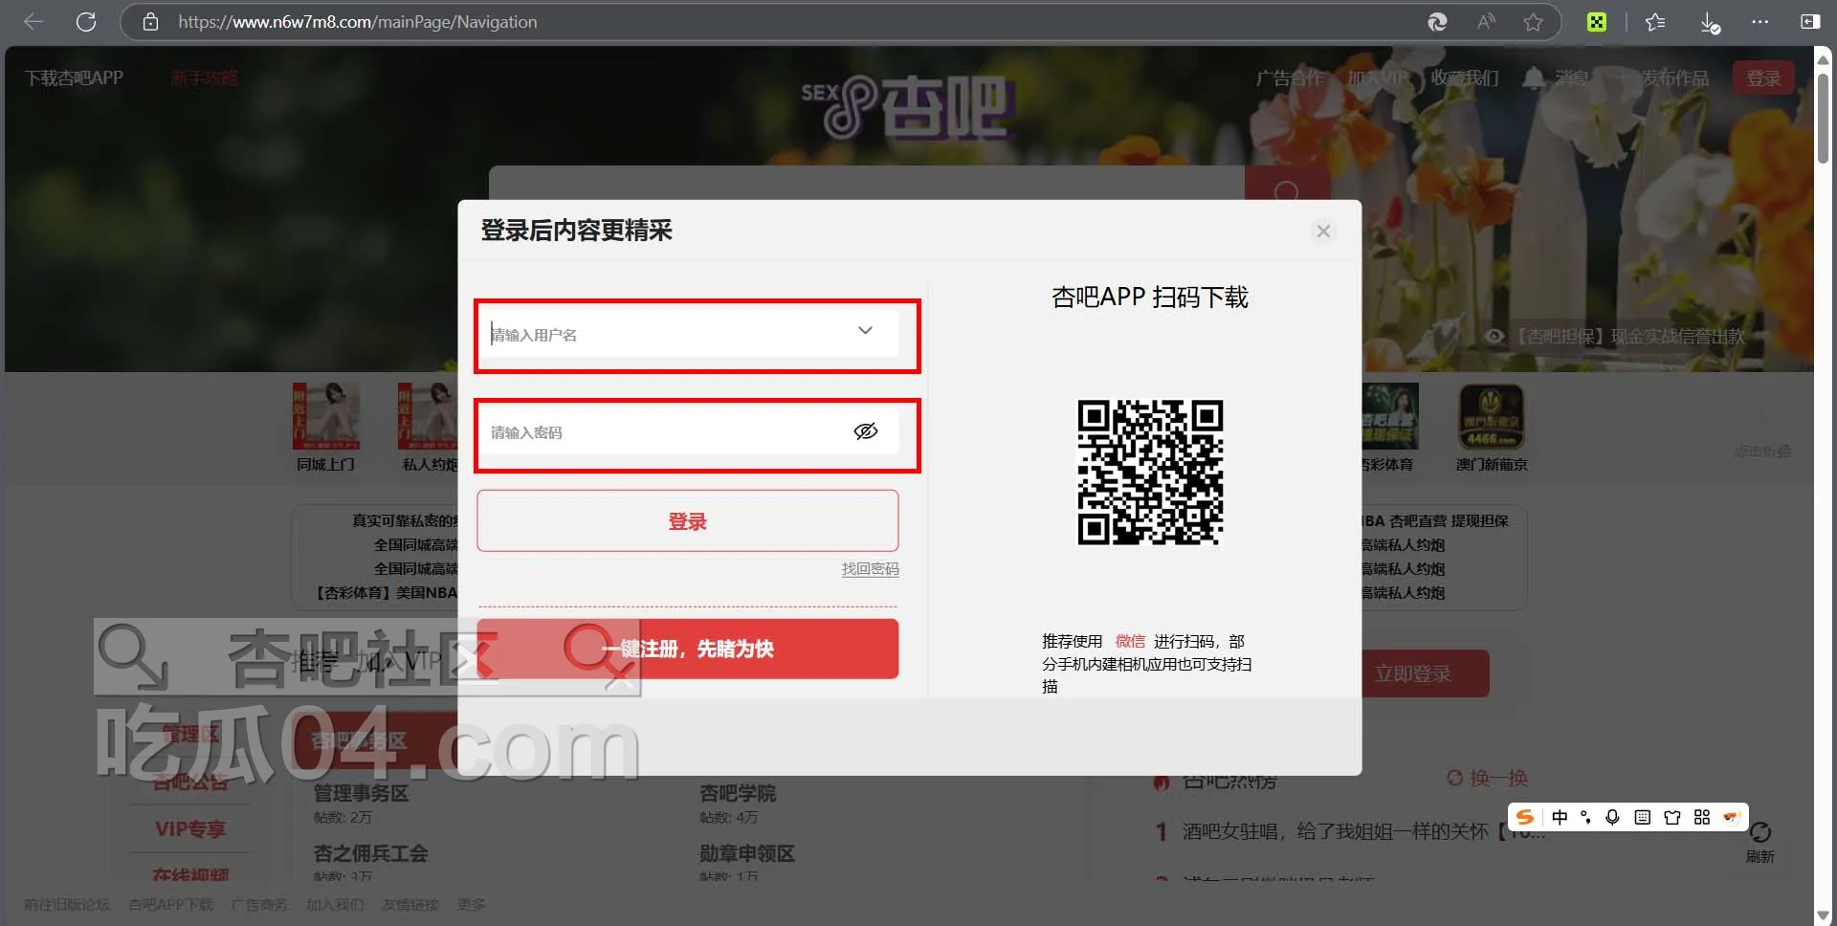Click the 找回密码 link
This screenshot has width=1837, height=926.
[x=870, y=569]
